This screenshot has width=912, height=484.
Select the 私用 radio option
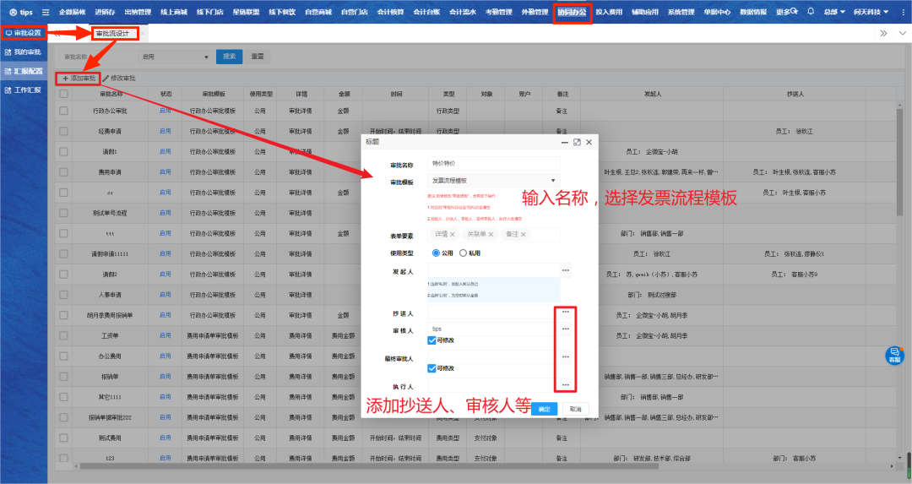464,252
